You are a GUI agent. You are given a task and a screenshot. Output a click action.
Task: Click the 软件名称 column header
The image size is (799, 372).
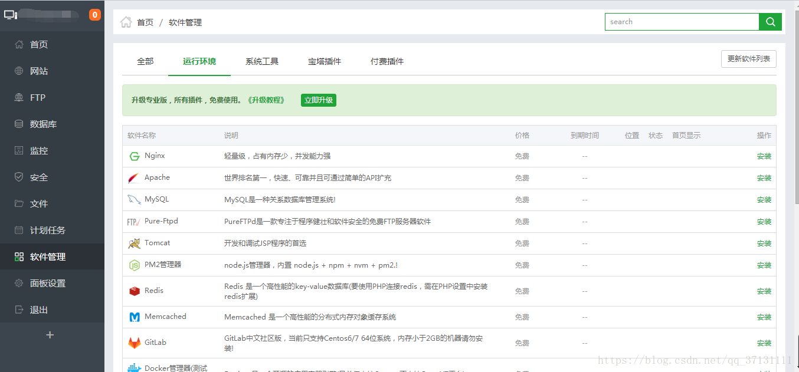pos(142,136)
